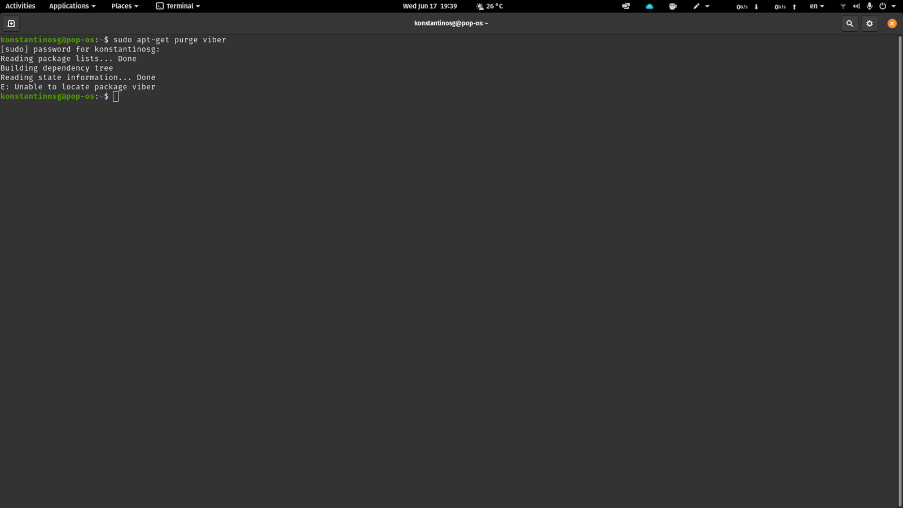The width and height of the screenshot is (903, 508).
Task: Click the '[sudo] password for konstantinosg:' line
Action: (x=80, y=50)
